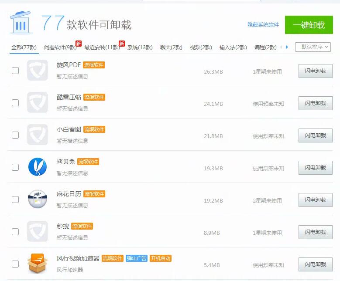Click the 小白看图 name text

[69, 129]
